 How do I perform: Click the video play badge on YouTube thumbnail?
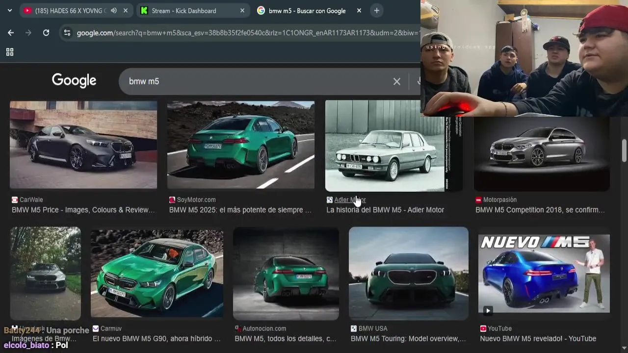point(488,310)
